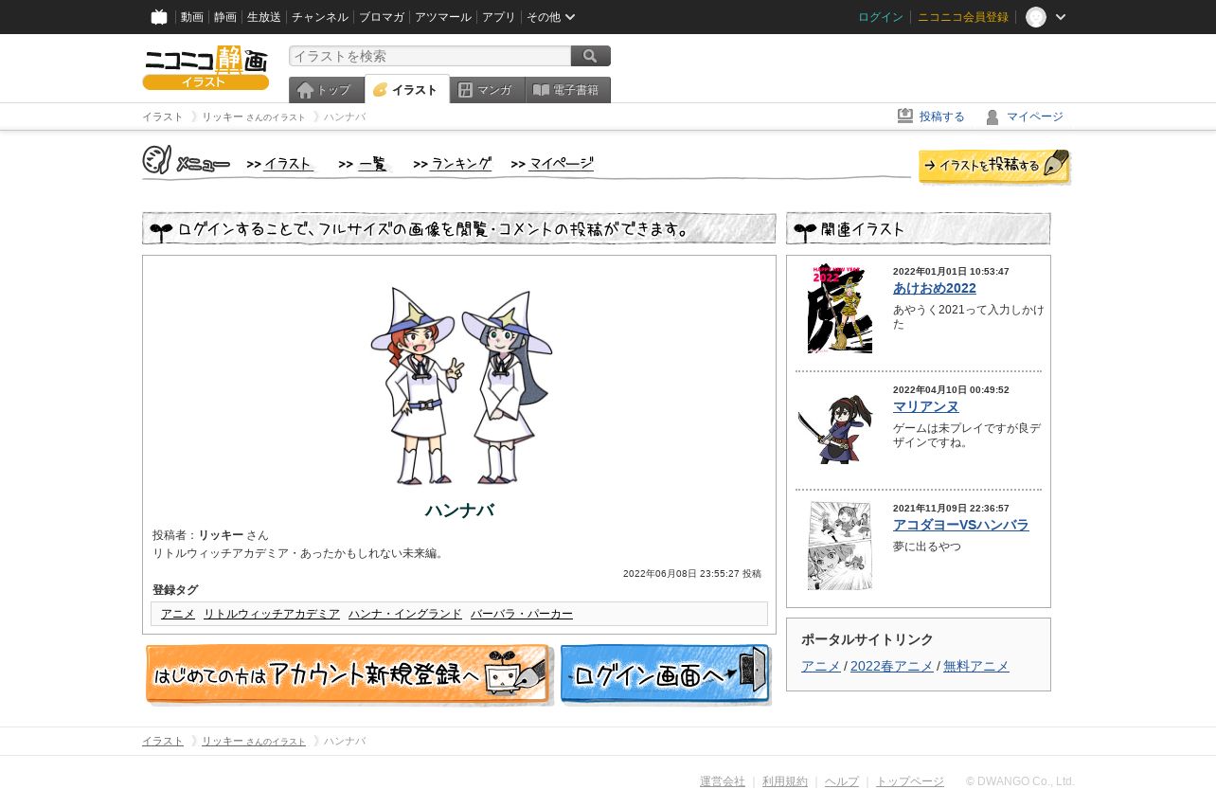This screenshot has width=1216, height=807.
Task: Click the ハンナバ title
Action: [x=459, y=511]
